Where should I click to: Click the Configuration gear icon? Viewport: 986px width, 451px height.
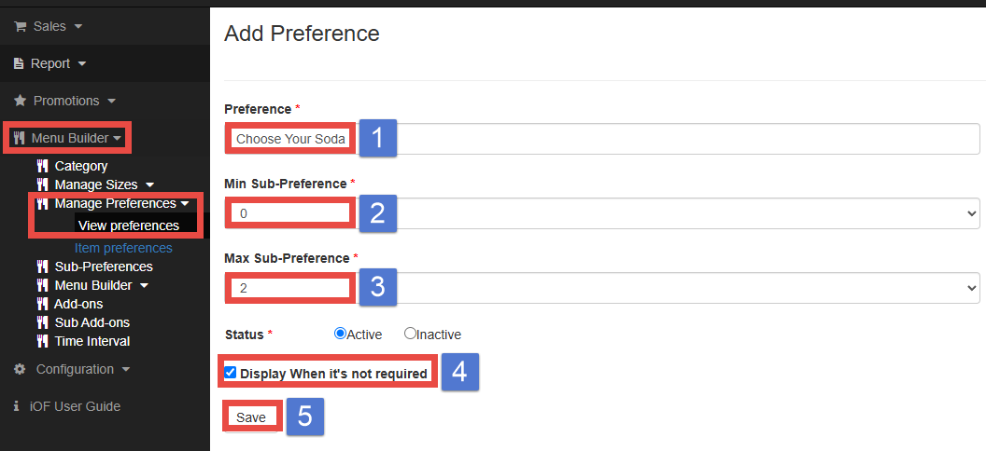(20, 369)
